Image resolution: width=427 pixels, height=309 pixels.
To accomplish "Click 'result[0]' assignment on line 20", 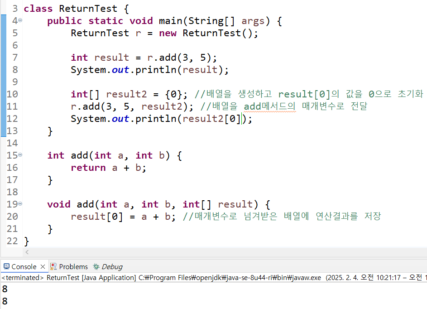I will pos(97,217).
